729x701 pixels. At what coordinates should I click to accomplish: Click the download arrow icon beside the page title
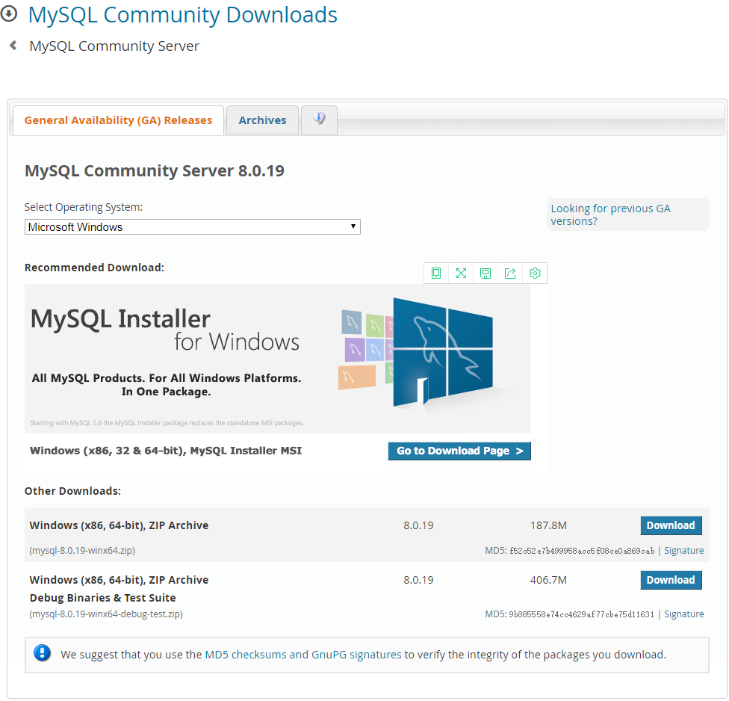pyautogui.click(x=10, y=13)
